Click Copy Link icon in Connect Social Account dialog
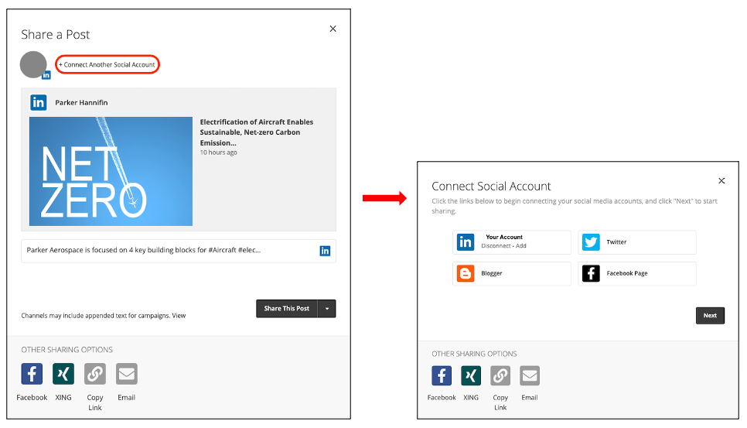Screen dimensions: 747x428 point(500,376)
